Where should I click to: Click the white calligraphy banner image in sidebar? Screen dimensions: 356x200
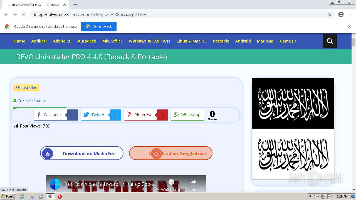(293, 154)
